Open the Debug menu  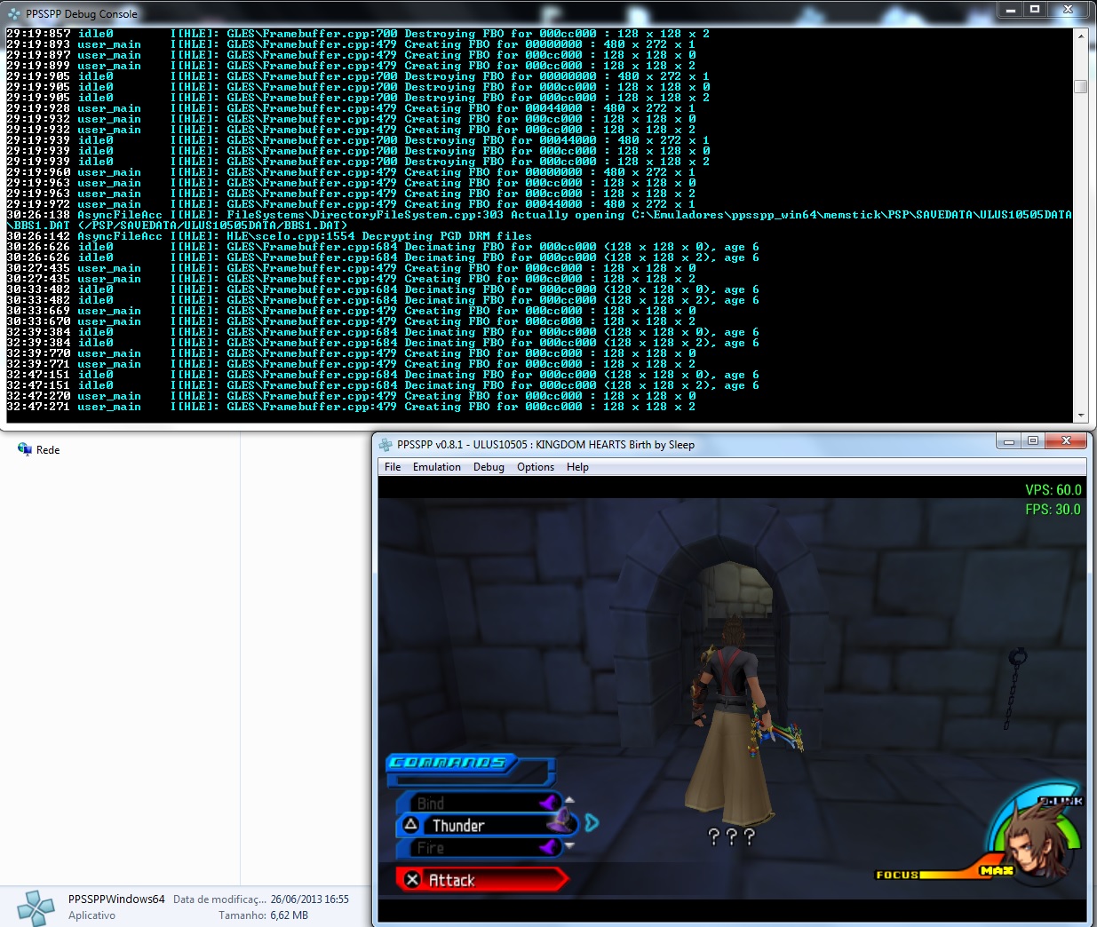pos(489,467)
